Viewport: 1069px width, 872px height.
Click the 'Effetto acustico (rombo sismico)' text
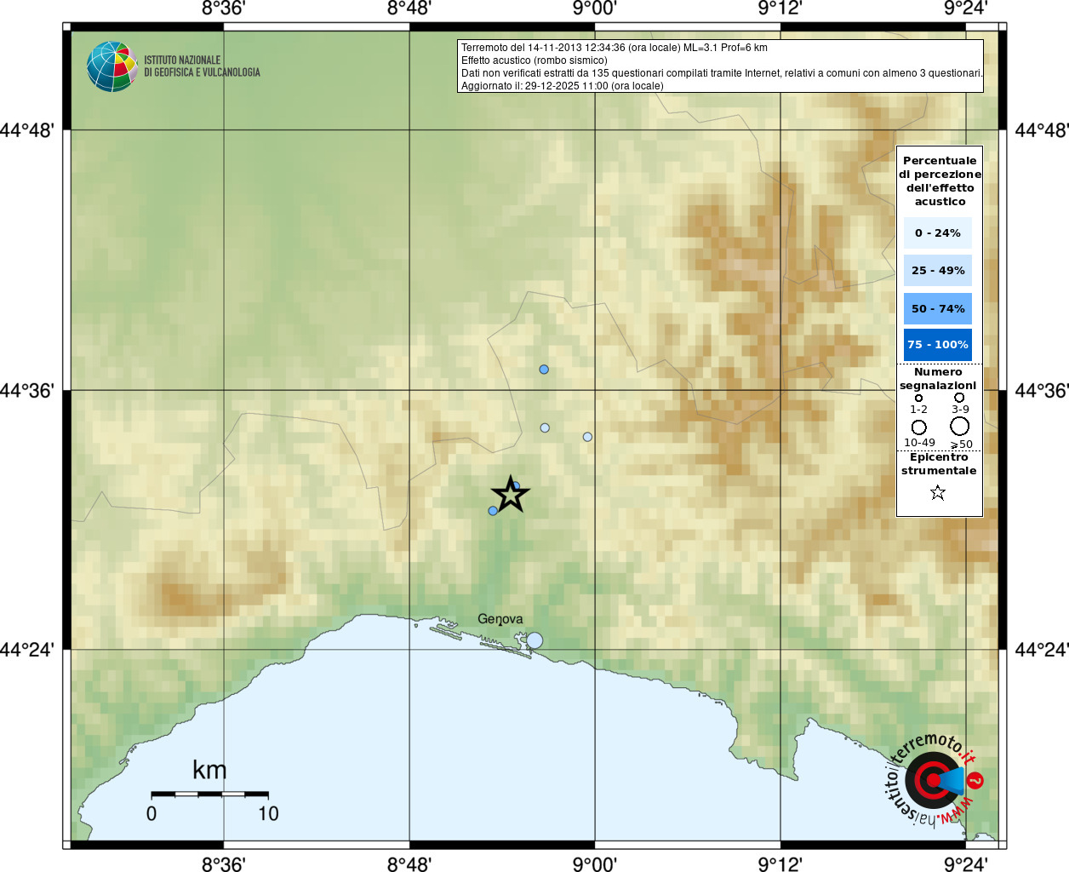click(534, 60)
